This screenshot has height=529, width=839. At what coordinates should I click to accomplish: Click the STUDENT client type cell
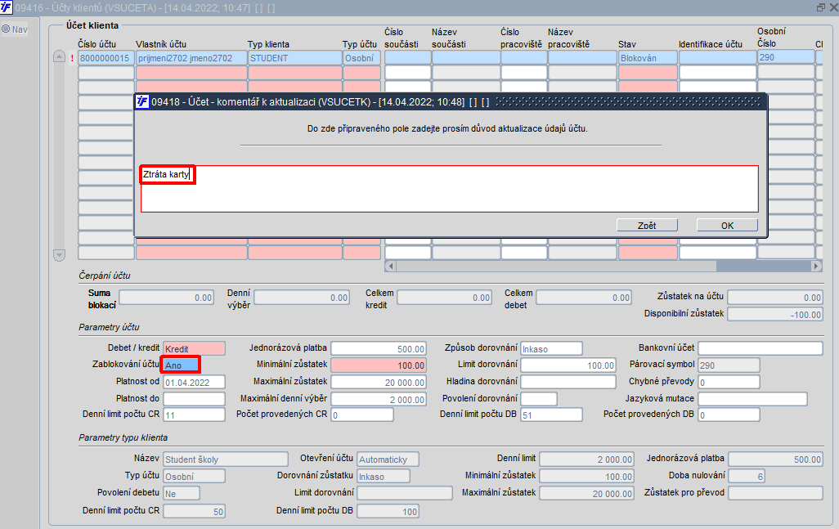[295, 58]
